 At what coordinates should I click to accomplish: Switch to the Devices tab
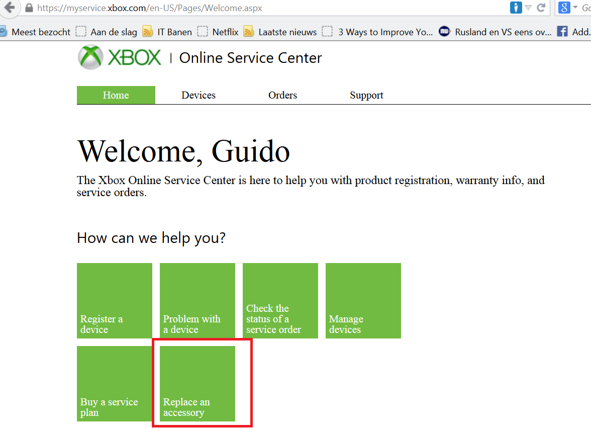pos(198,95)
